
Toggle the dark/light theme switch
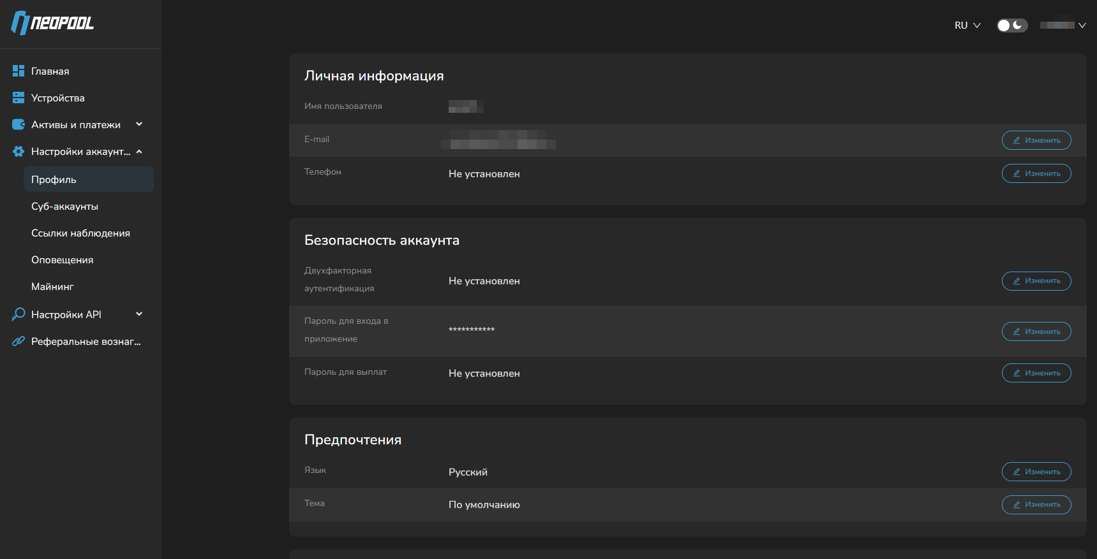point(1012,25)
